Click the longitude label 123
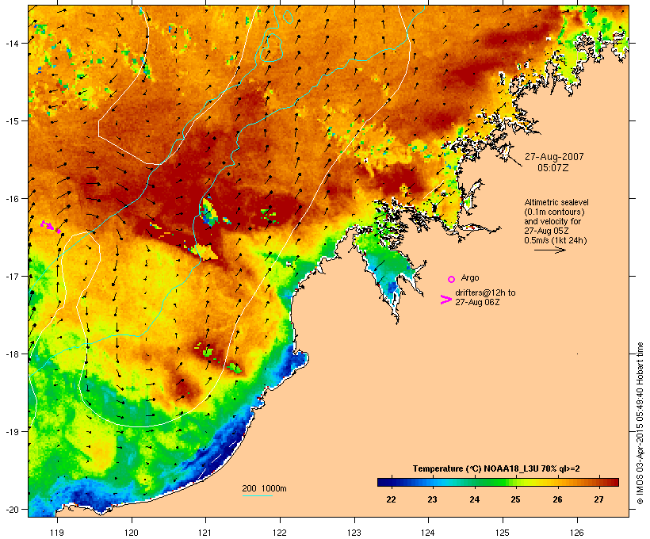The image size is (650, 539). (x=354, y=533)
